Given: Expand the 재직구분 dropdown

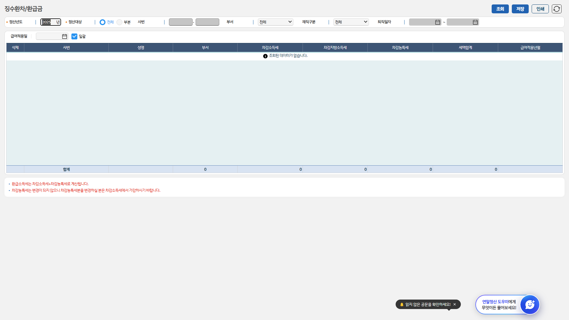Looking at the screenshot, I should pyautogui.click(x=351, y=22).
